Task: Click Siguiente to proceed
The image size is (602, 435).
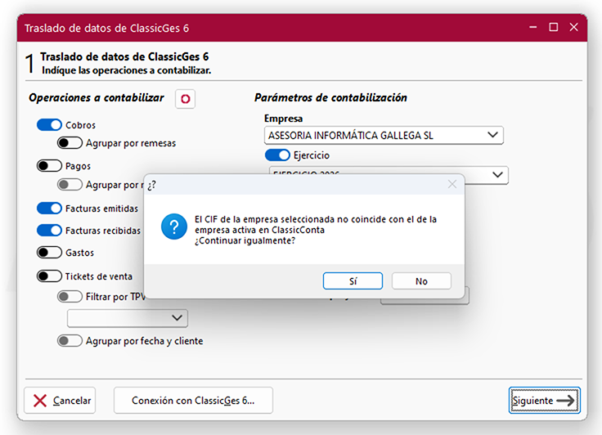Action: 544,401
